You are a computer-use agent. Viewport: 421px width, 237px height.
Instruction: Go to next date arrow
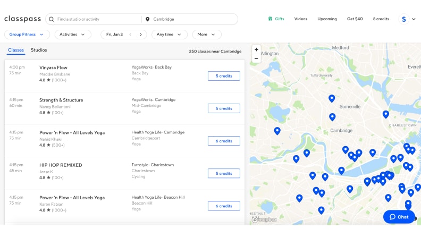pyautogui.click(x=141, y=35)
